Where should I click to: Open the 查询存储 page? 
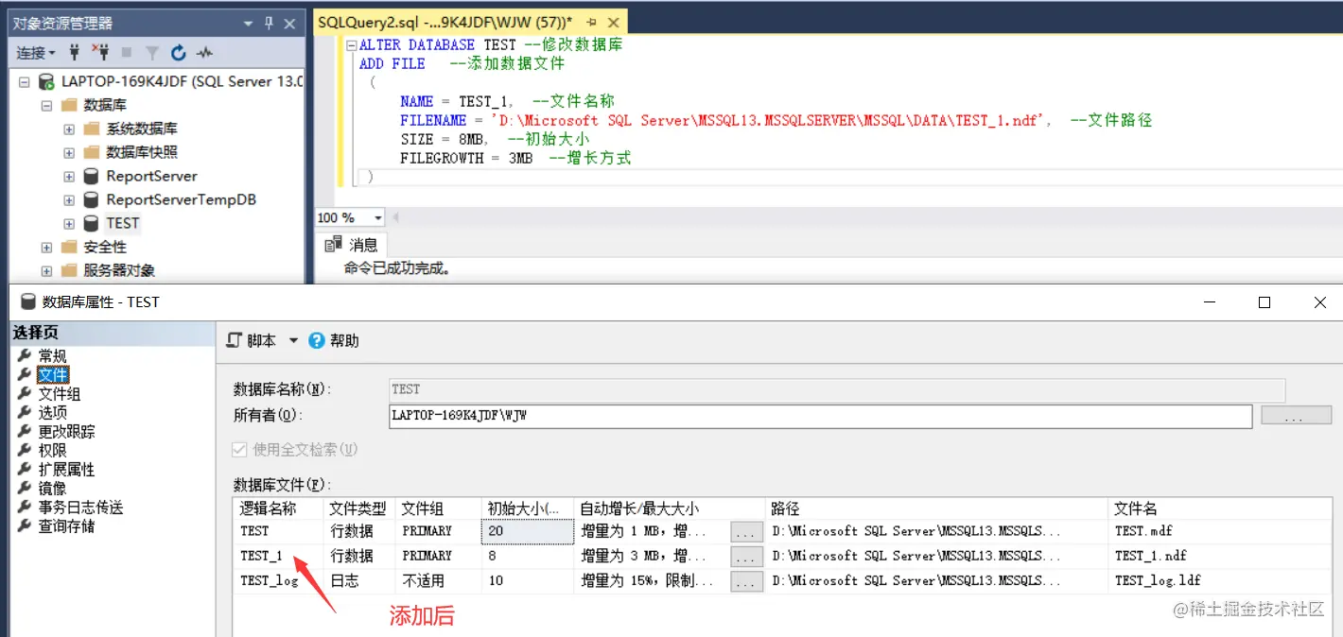click(x=66, y=526)
